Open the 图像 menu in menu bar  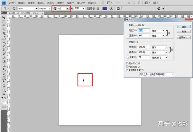tap(32, 3)
